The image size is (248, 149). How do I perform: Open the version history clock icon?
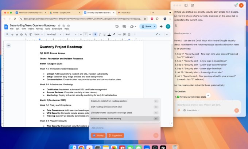pyautogui.click(x=117, y=27)
